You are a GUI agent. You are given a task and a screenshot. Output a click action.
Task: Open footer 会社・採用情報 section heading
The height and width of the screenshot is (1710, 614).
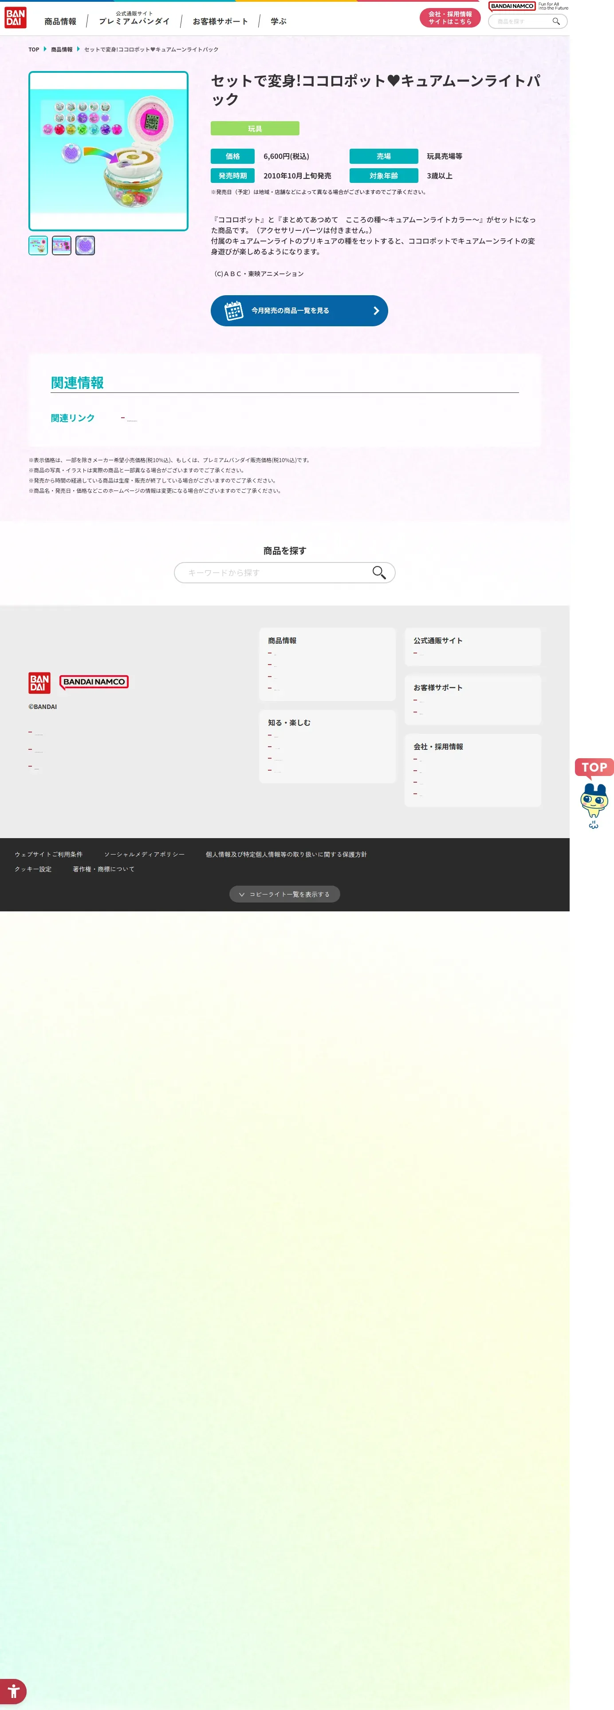438,747
